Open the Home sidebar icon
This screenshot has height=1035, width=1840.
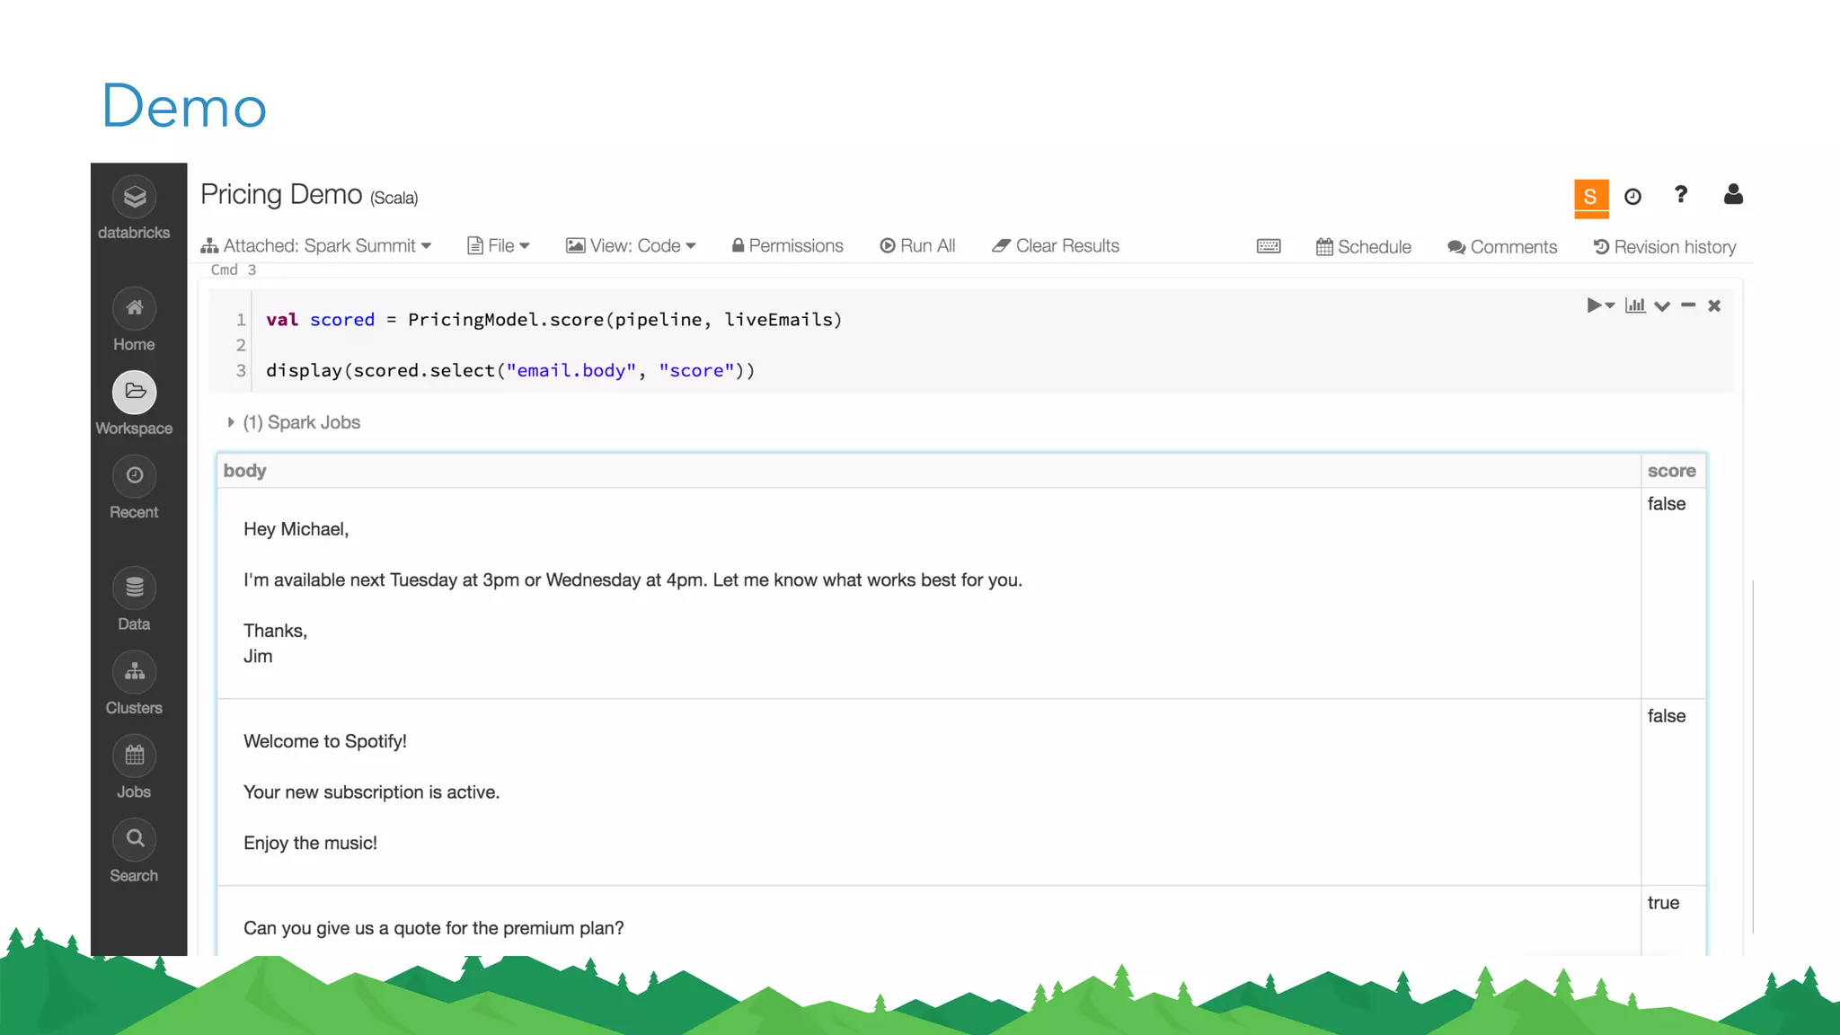pos(134,308)
